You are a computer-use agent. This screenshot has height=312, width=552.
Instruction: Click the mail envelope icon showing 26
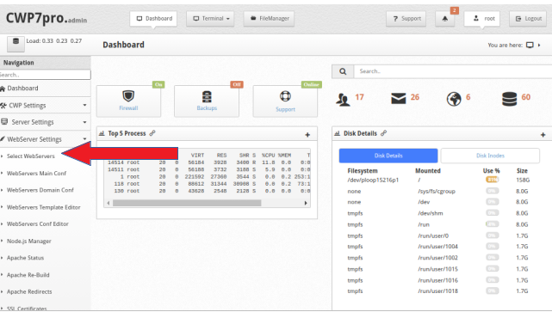(x=398, y=98)
